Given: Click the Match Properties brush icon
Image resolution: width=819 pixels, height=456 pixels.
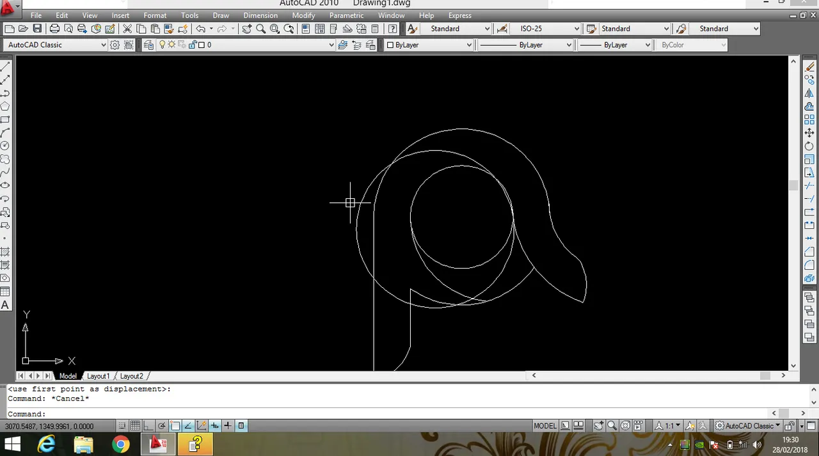Looking at the screenshot, I should [x=169, y=29].
